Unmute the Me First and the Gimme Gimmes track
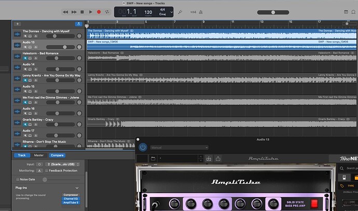Viewport: 358px width, 211px height. point(25,102)
